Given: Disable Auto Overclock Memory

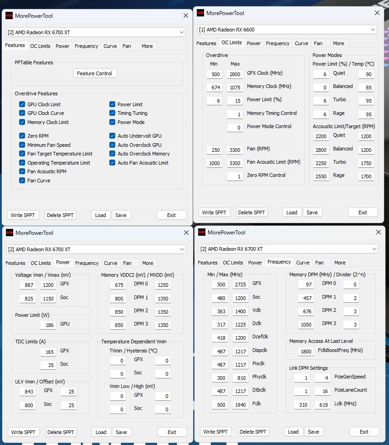Looking at the screenshot, I should click(x=112, y=154).
